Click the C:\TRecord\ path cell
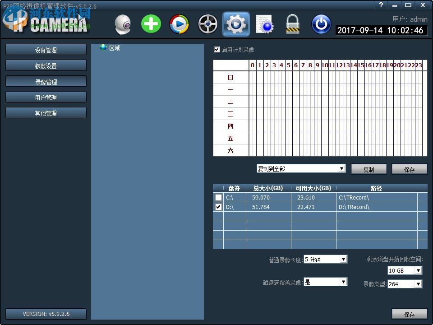The image size is (433, 325). 377,197
